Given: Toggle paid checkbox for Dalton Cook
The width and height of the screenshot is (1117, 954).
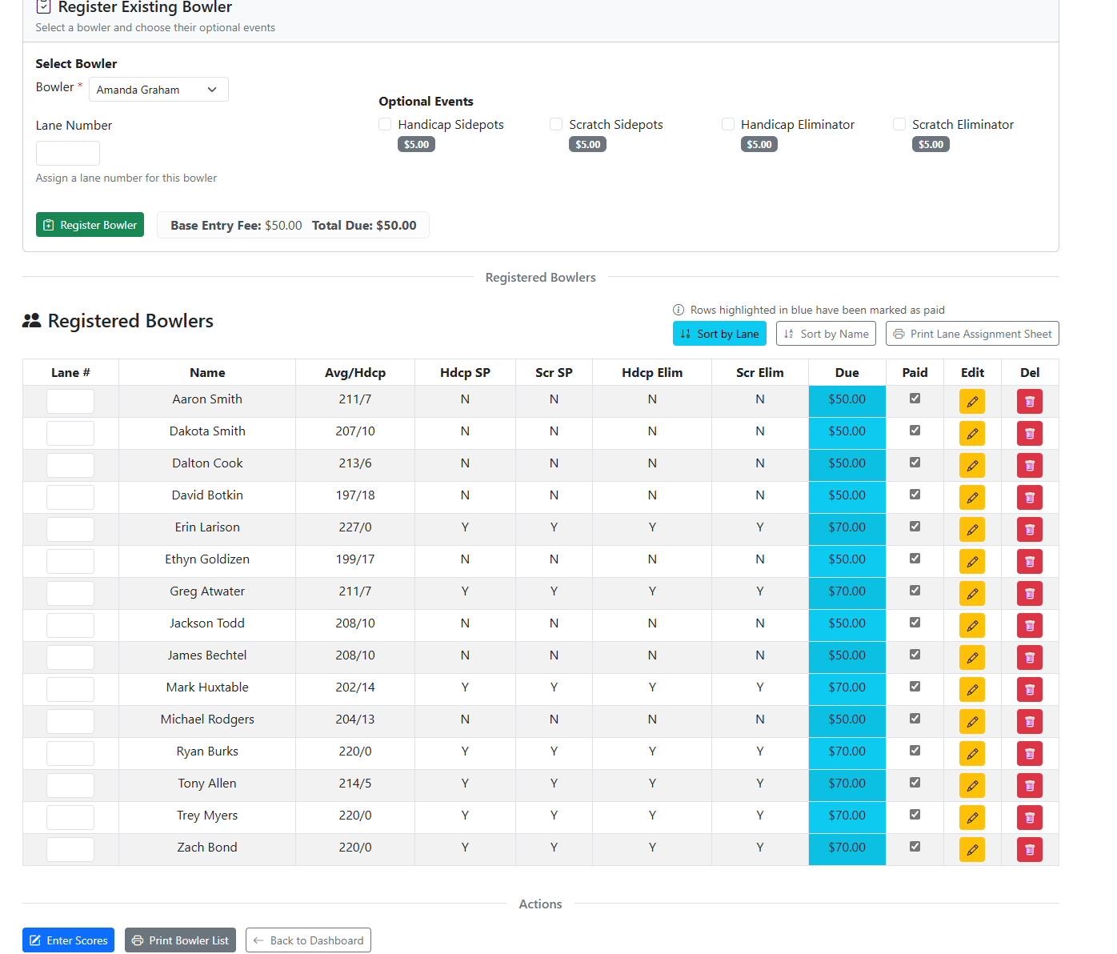Looking at the screenshot, I should click(915, 463).
